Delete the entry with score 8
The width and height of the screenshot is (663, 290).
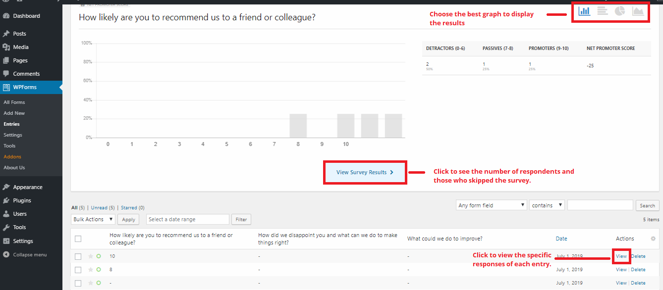tap(638, 270)
